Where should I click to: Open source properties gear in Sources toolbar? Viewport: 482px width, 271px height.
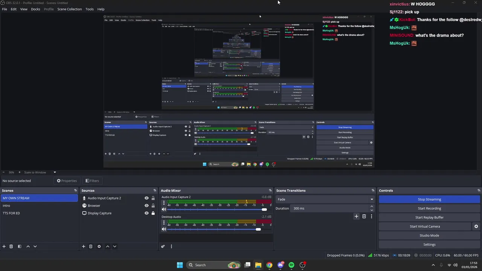click(x=99, y=247)
